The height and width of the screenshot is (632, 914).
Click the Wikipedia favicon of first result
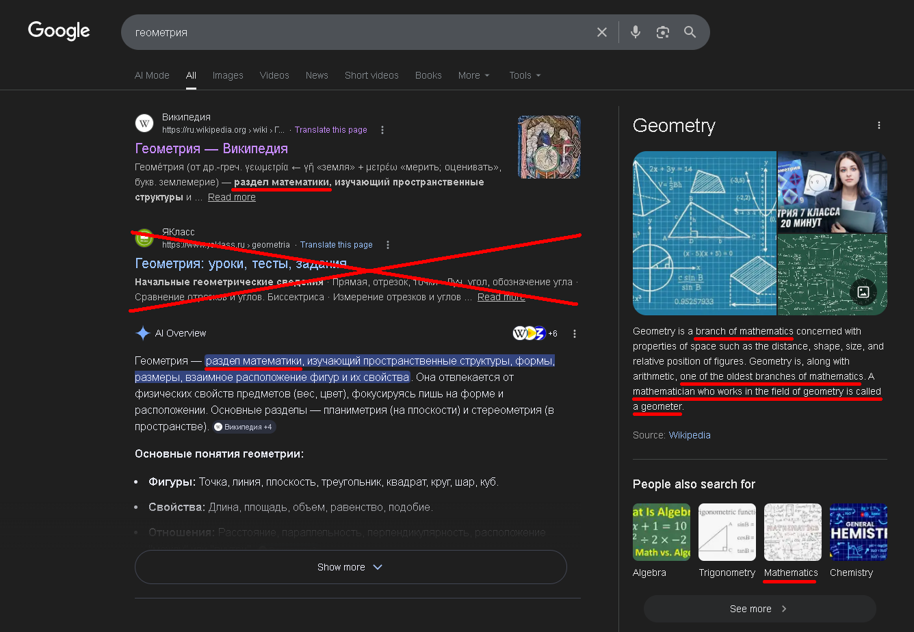(x=144, y=123)
